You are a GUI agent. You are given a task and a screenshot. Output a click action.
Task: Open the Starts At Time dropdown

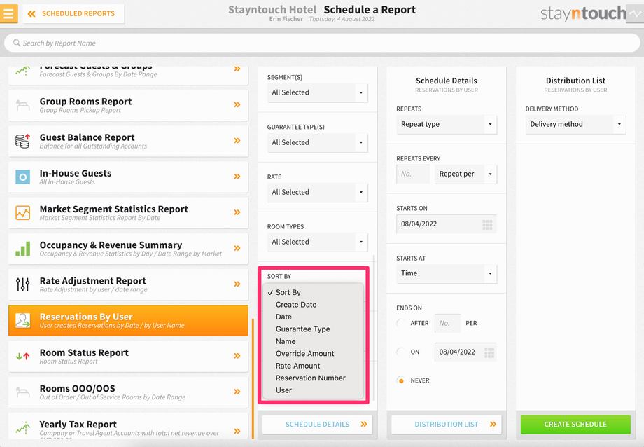click(447, 273)
